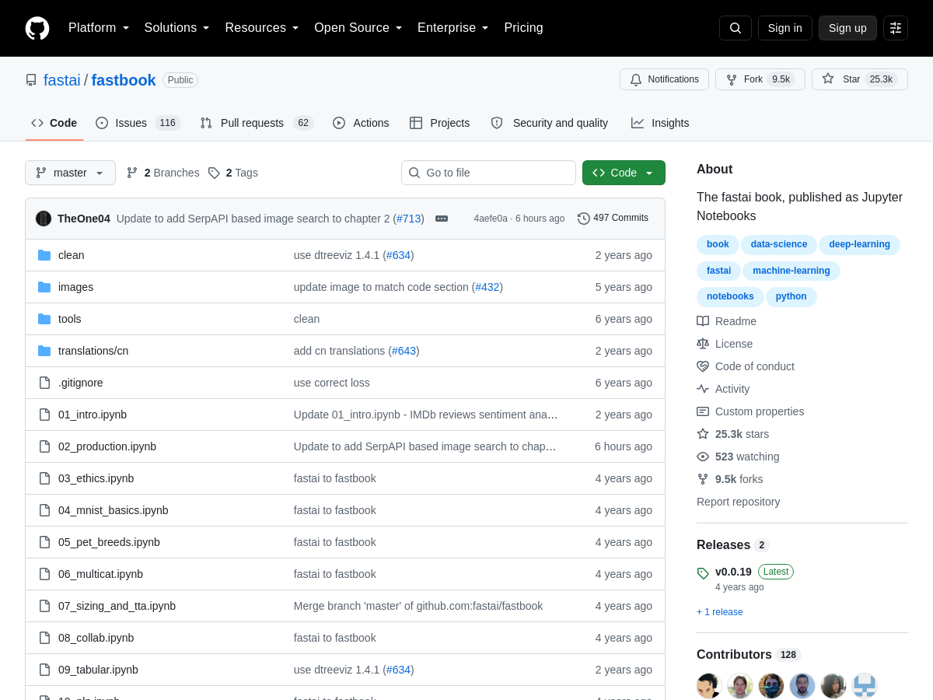The image size is (933, 700).
Task: Open the Code of conduct link
Action: [x=746, y=366]
